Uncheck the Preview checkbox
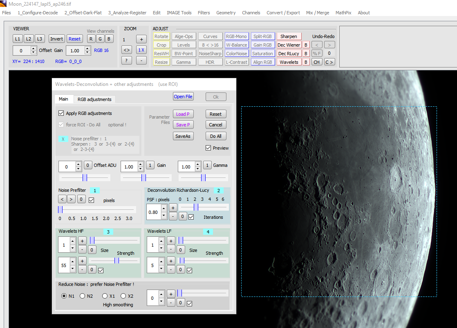 click(x=208, y=148)
